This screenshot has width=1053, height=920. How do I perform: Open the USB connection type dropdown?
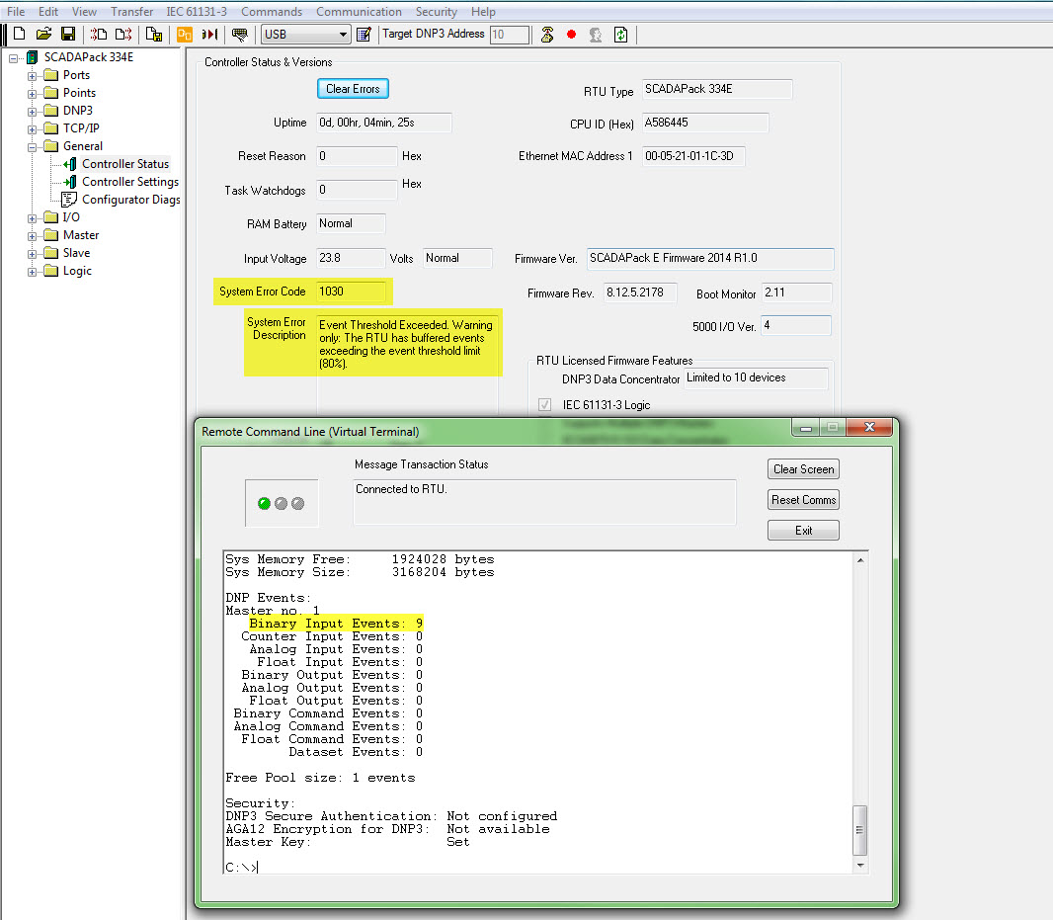(x=306, y=35)
